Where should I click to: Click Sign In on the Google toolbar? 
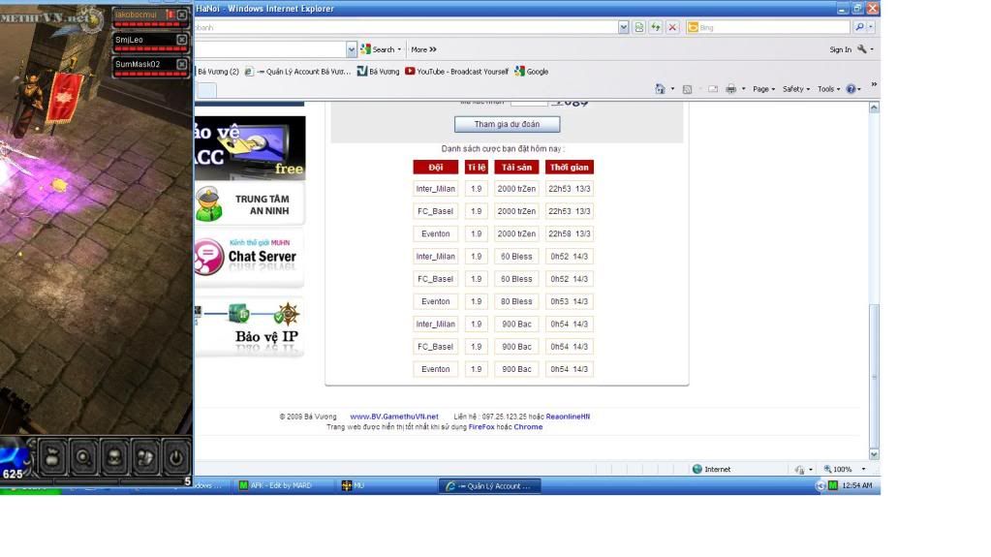click(x=840, y=49)
